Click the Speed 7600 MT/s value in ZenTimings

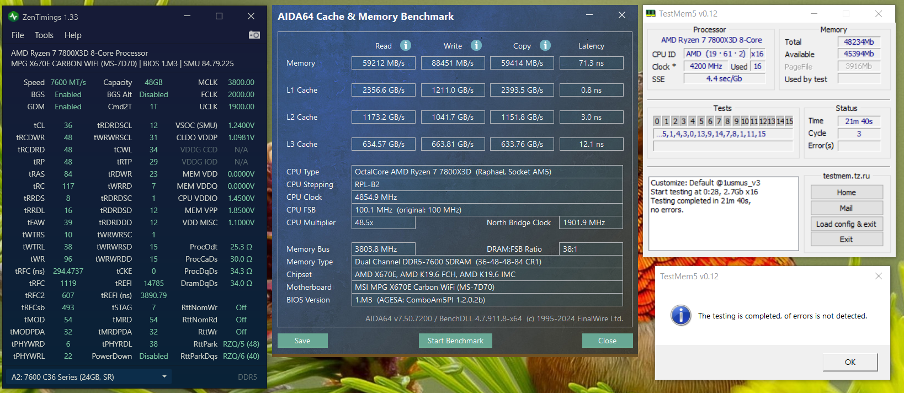(x=68, y=82)
